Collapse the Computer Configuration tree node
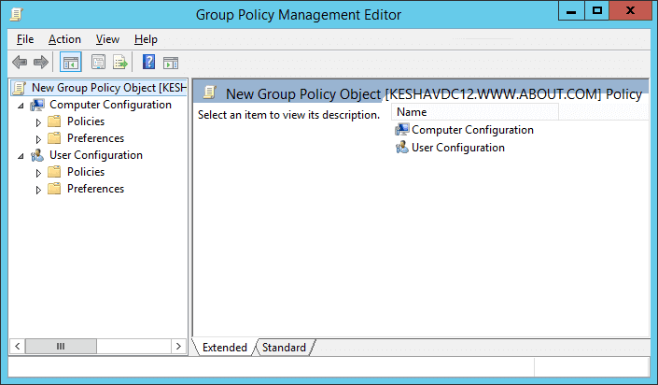The image size is (658, 385). point(21,106)
